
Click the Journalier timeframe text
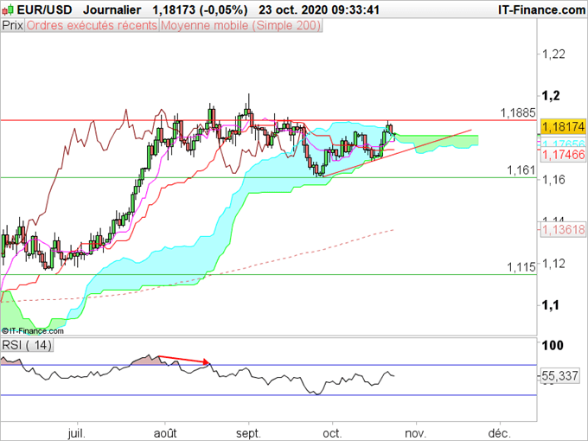(112, 10)
